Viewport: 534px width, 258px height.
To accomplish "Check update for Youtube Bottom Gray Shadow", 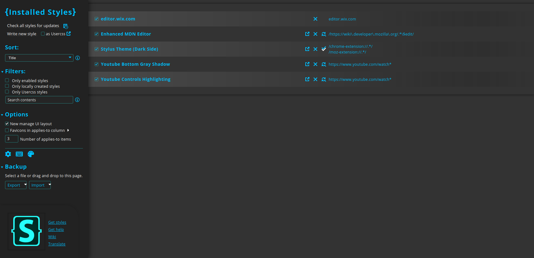I will click(x=324, y=64).
